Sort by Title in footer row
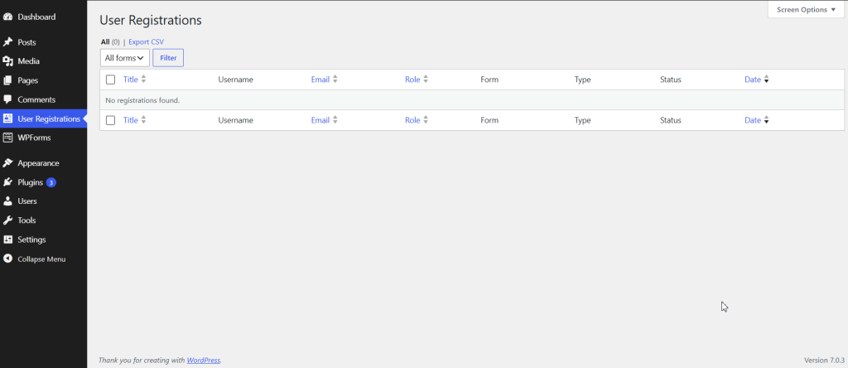The width and height of the screenshot is (848, 368). pos(130,120)
